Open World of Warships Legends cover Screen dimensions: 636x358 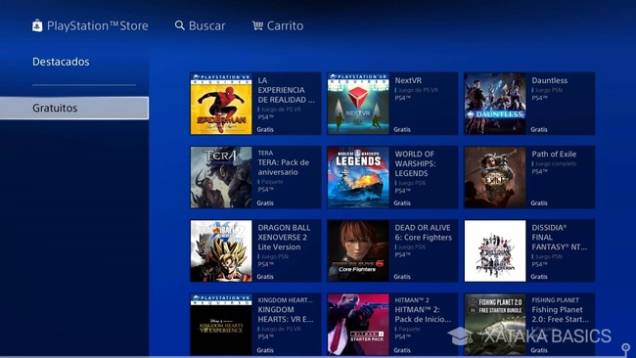pos(358,177)
